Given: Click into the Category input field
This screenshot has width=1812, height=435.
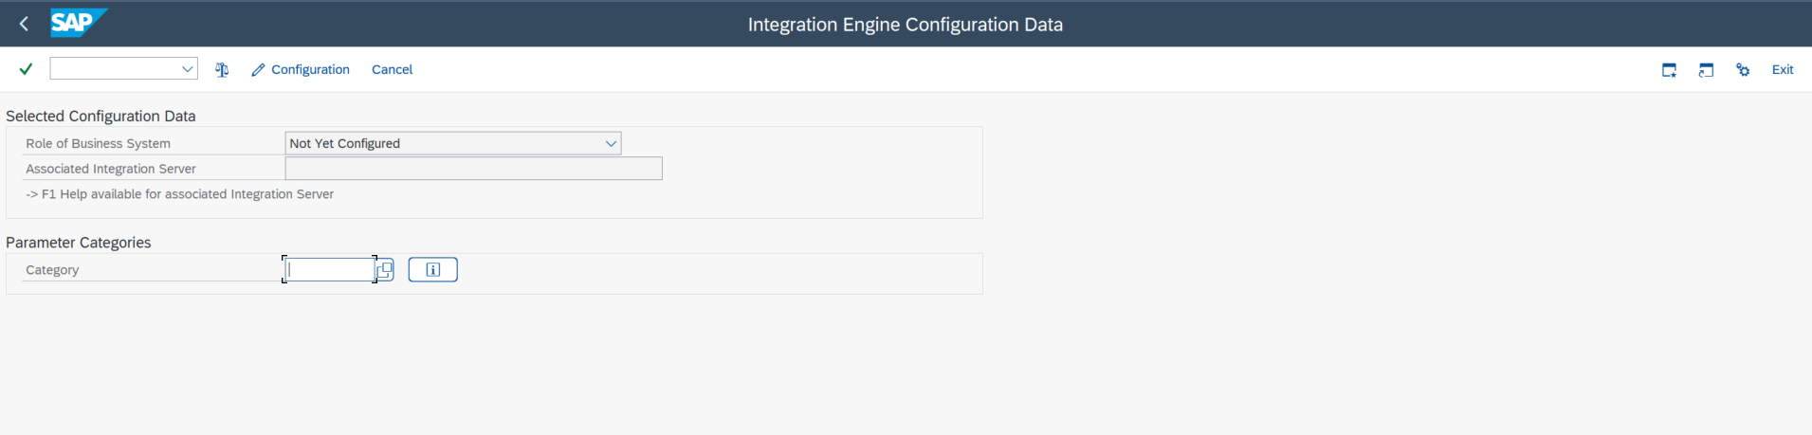Looking at the screenshot, I should (330, 270).
